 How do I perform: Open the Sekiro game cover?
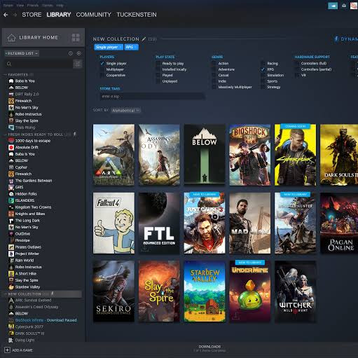(113, 291)
